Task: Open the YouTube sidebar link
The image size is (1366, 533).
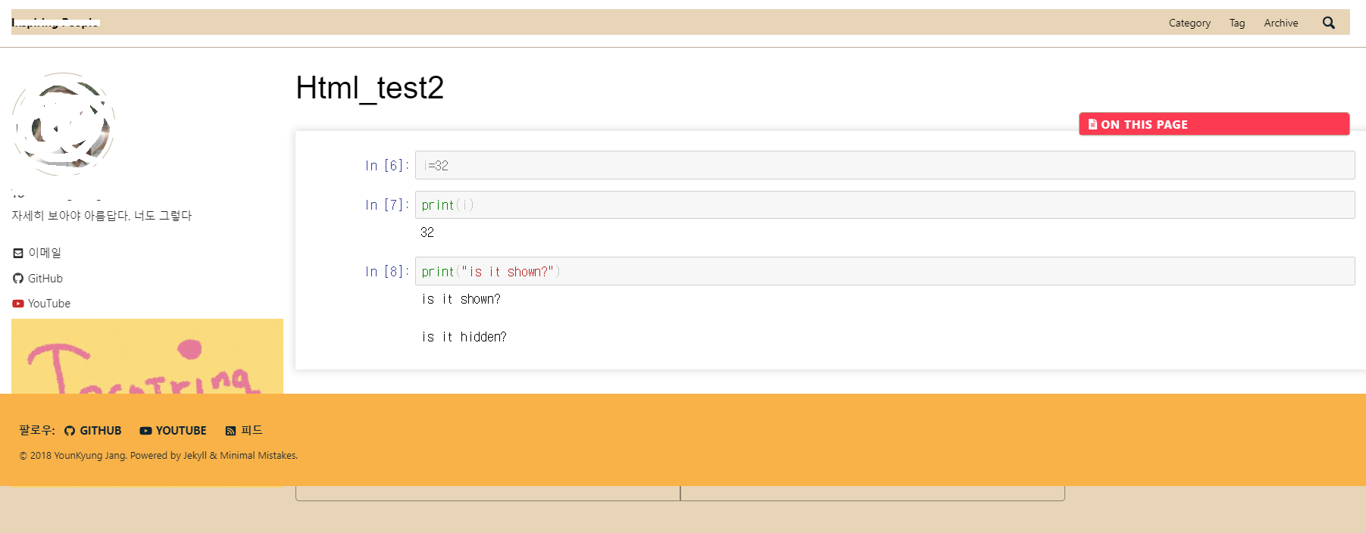Action: 49,304
